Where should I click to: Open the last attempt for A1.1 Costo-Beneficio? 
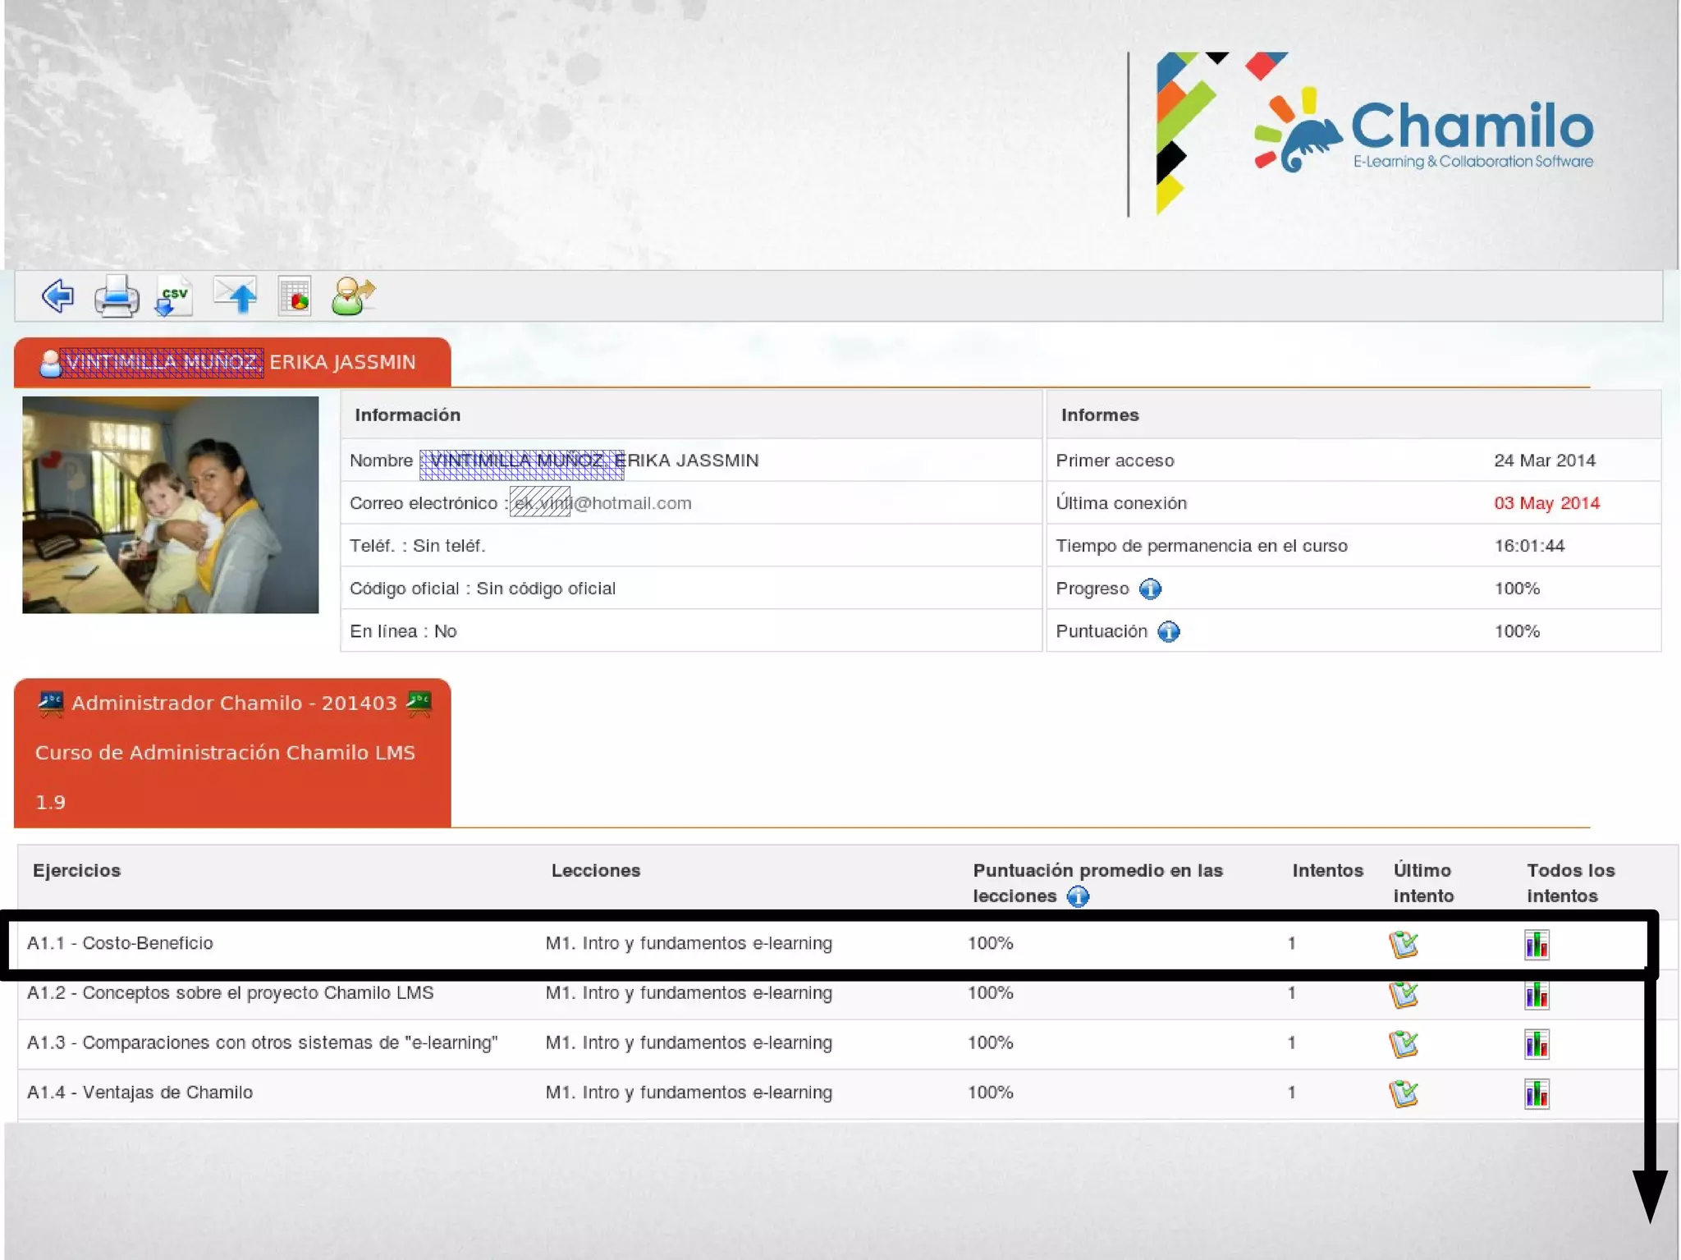click(1404, 944)
